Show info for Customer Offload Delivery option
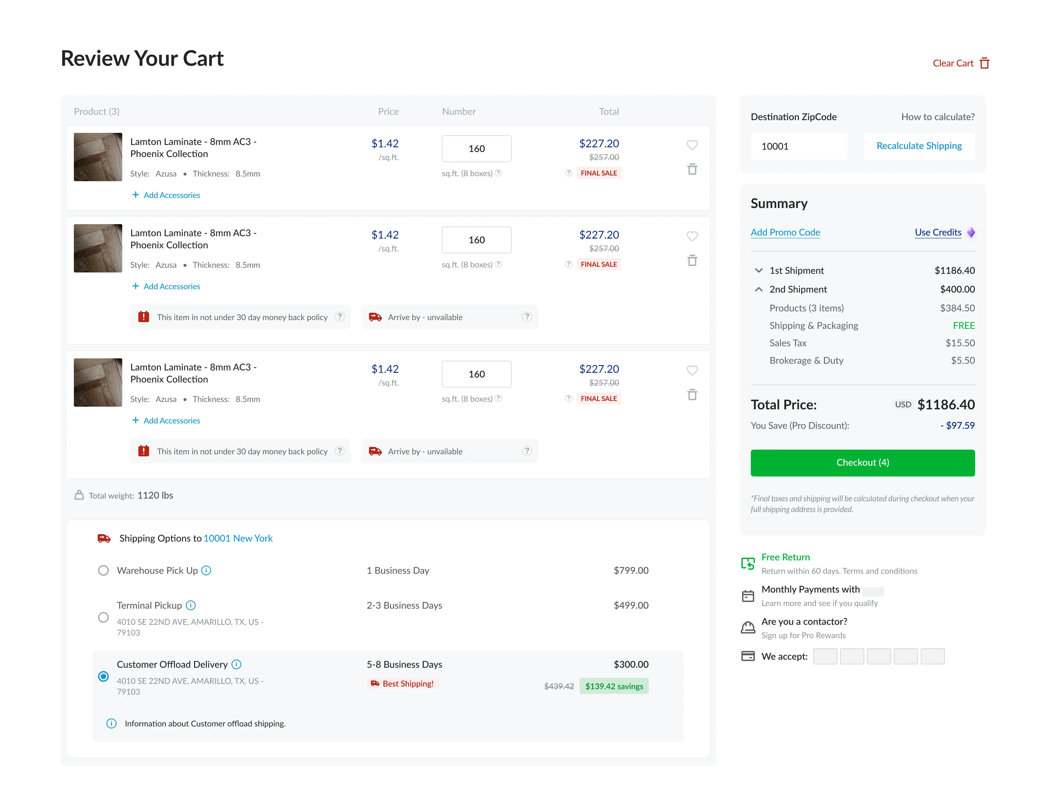1051x810 pixels. pyautogui.click(x=236, y=664)
